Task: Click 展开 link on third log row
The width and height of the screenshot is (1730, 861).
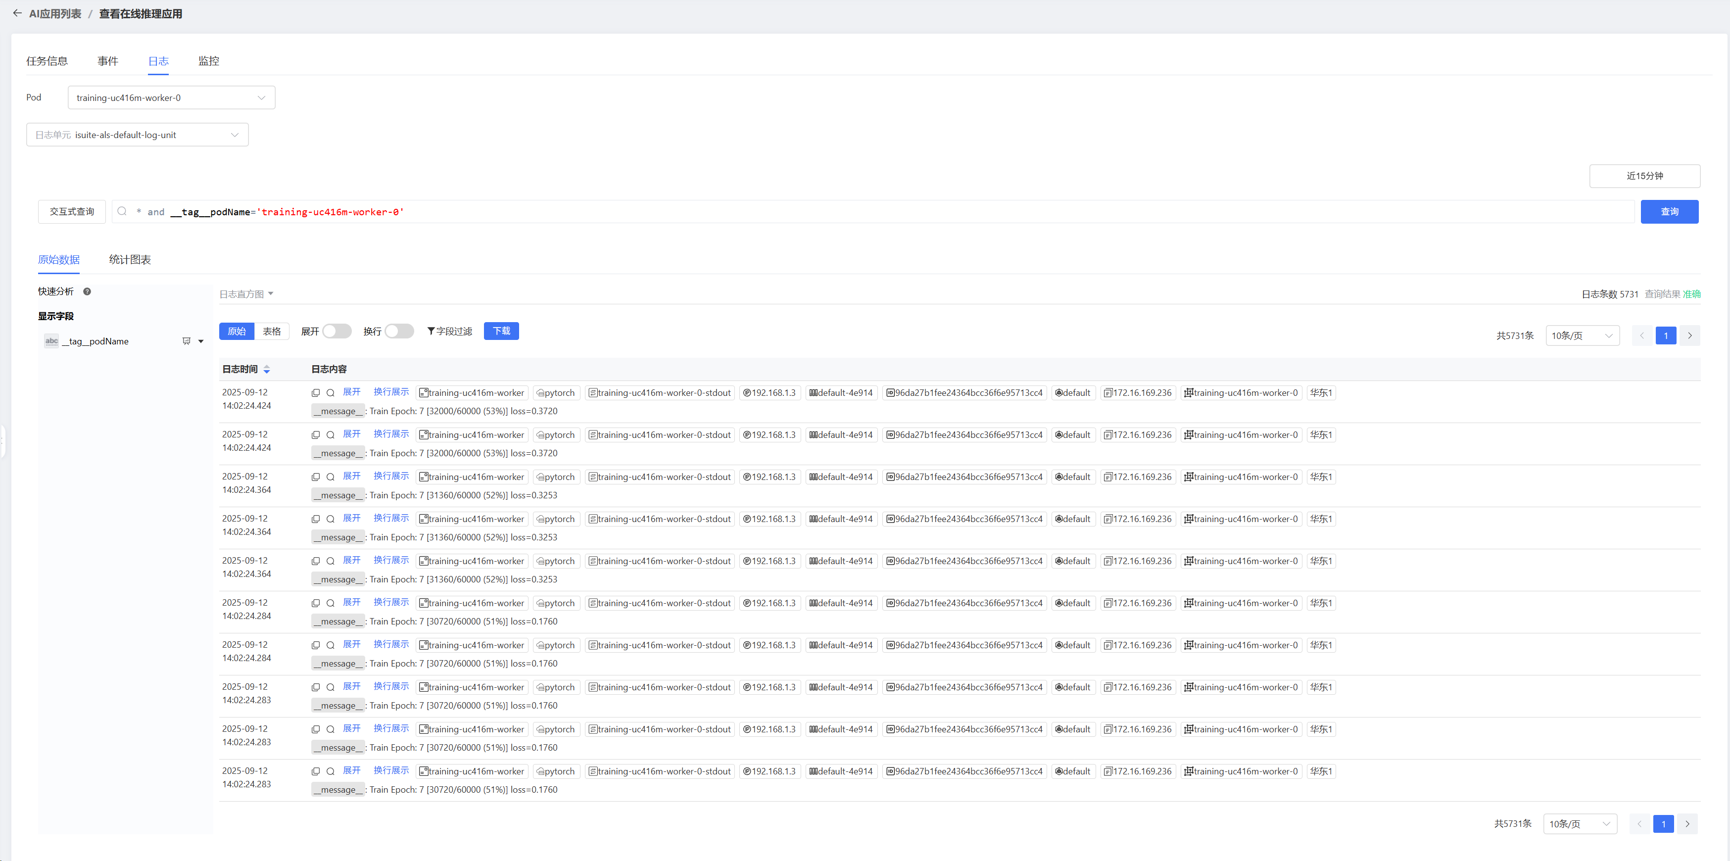Action: coord(351,476)
